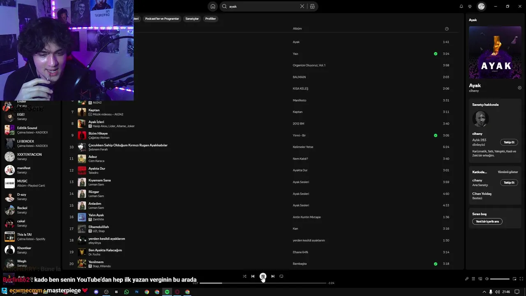
Task: Toggle shuffle playback
Action: [245, 276]
